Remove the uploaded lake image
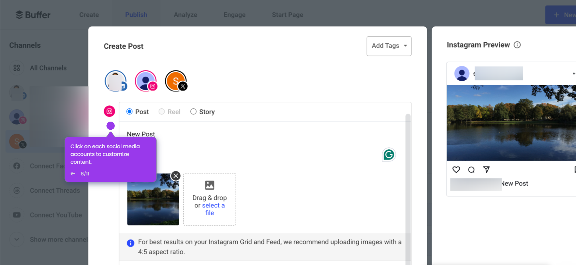Image resolution: width=576 pixels, height=265 pixels. click(x=176, y=176)
